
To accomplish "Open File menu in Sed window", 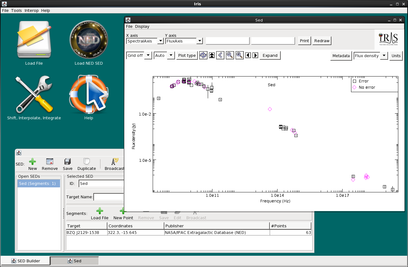I will tap(129, 27).
